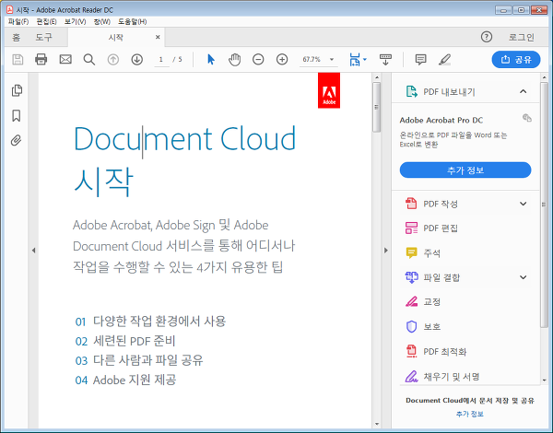Click the 03 다른 사람과 파일 공유 link

tap(139, 360)
